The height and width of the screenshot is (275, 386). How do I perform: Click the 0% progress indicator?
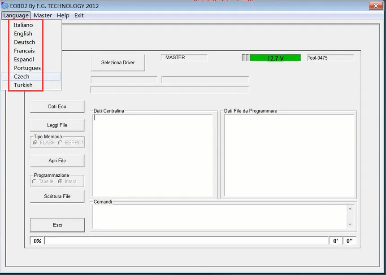[37, 241]
